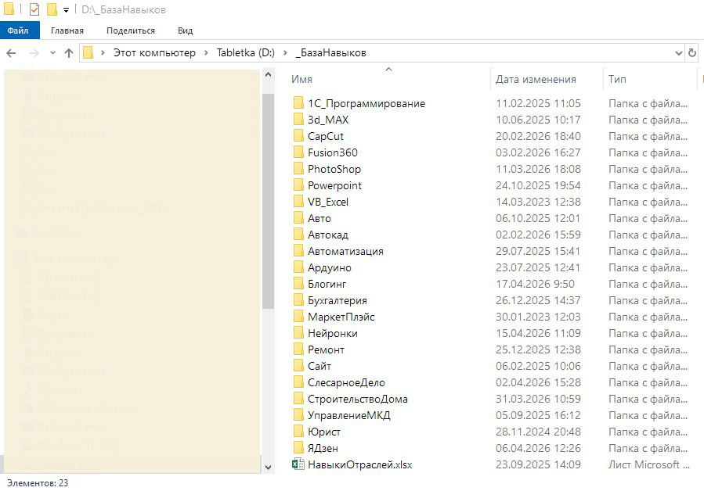
Task: Go up one folder level
Action: coord(69,53)
